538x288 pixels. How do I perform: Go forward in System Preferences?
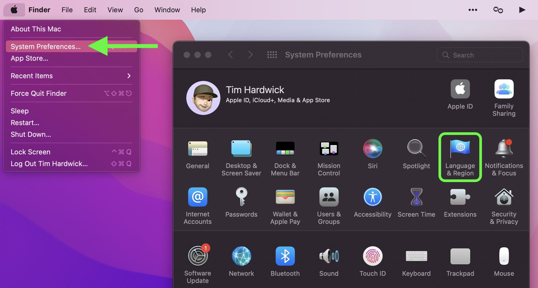point(250,55)
